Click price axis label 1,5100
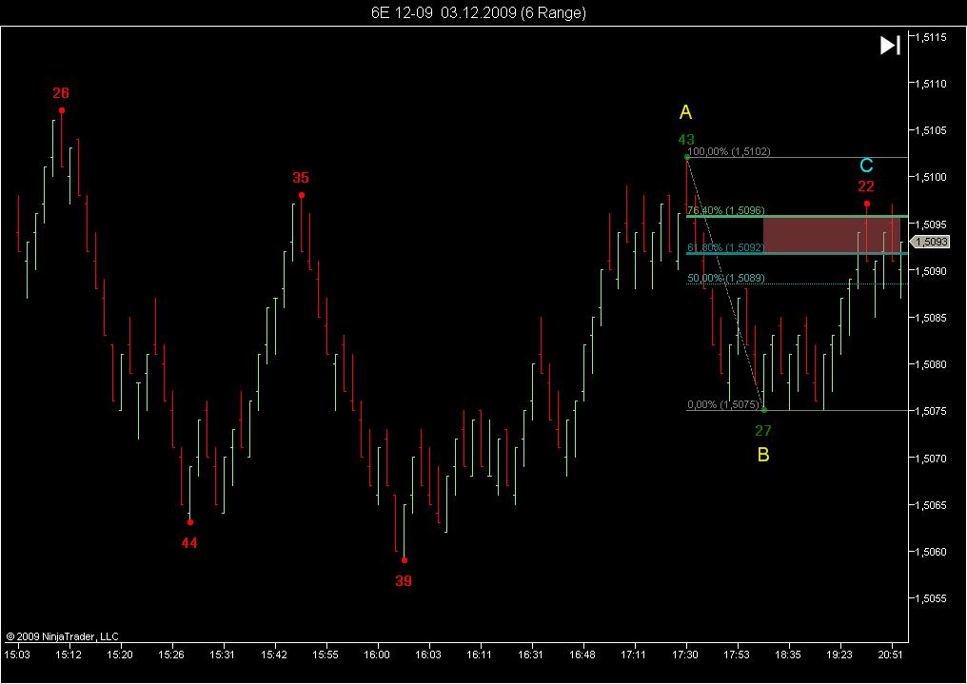 tap(931, 177)
